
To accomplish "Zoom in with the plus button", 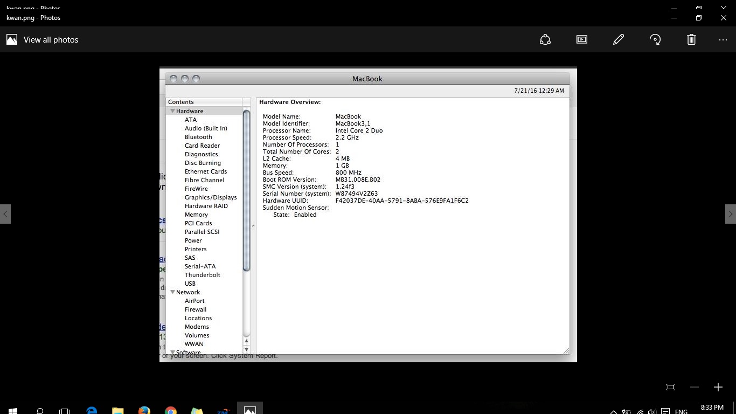I will tap(718, 387).
